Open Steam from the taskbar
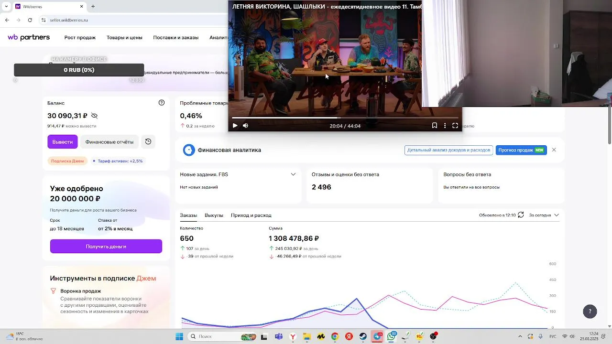 (363, 336)
